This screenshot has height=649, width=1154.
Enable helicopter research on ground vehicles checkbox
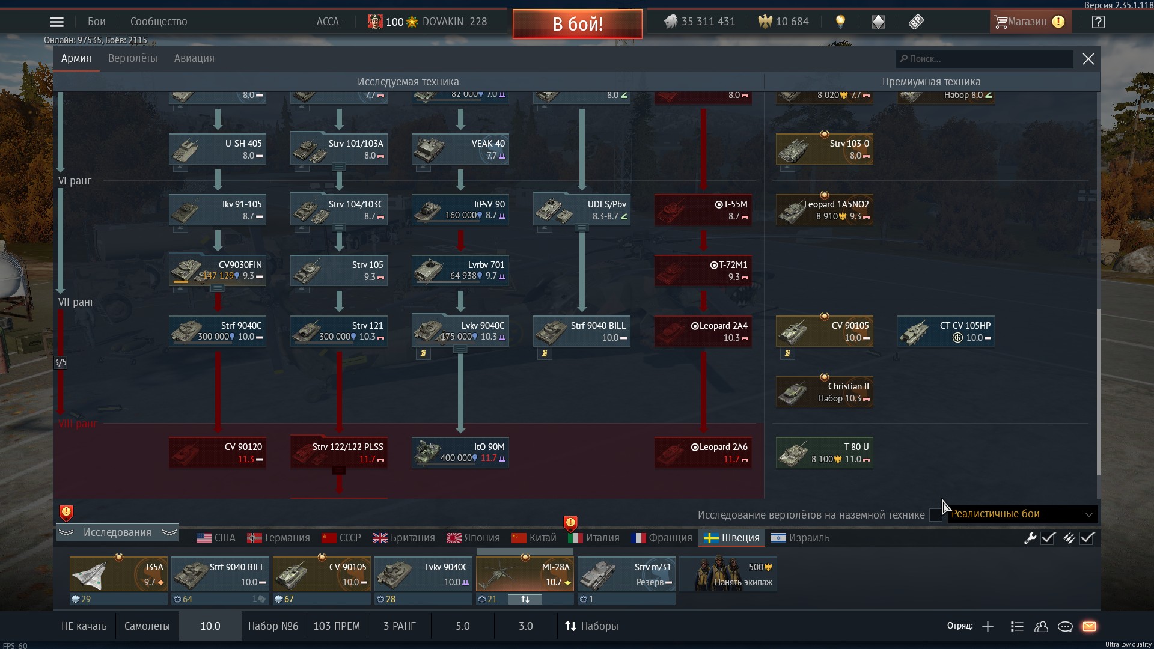[935, 515]
